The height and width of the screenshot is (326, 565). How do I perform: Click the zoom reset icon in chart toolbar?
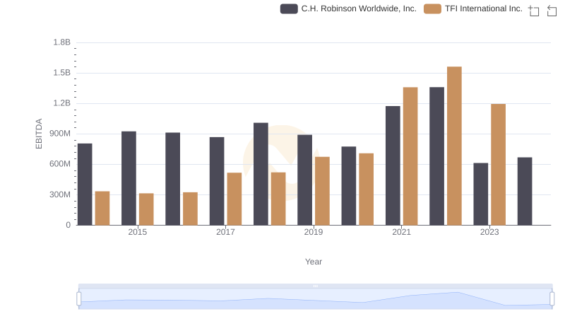click(552, 11)
